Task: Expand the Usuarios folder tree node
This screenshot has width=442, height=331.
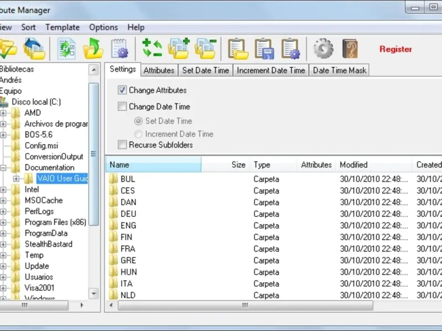Action: [x=3, y=277]
